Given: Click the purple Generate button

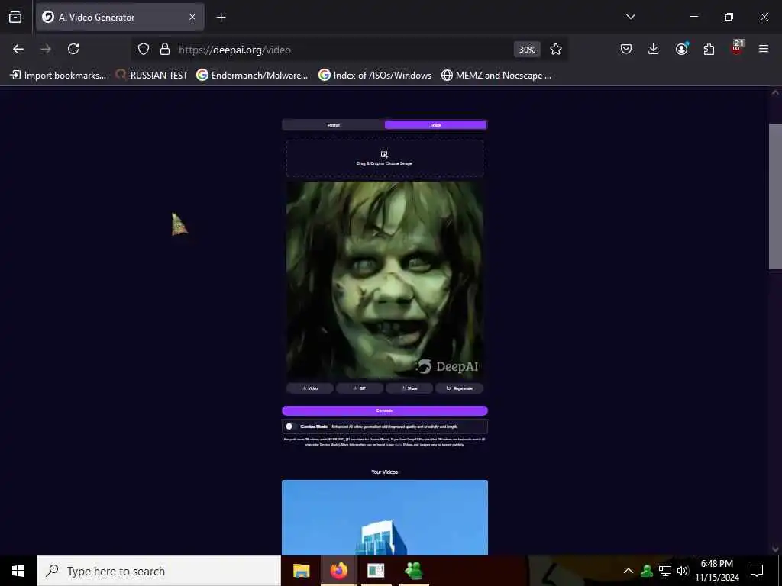Looking at the screenshot, I should tap(385, 411).
